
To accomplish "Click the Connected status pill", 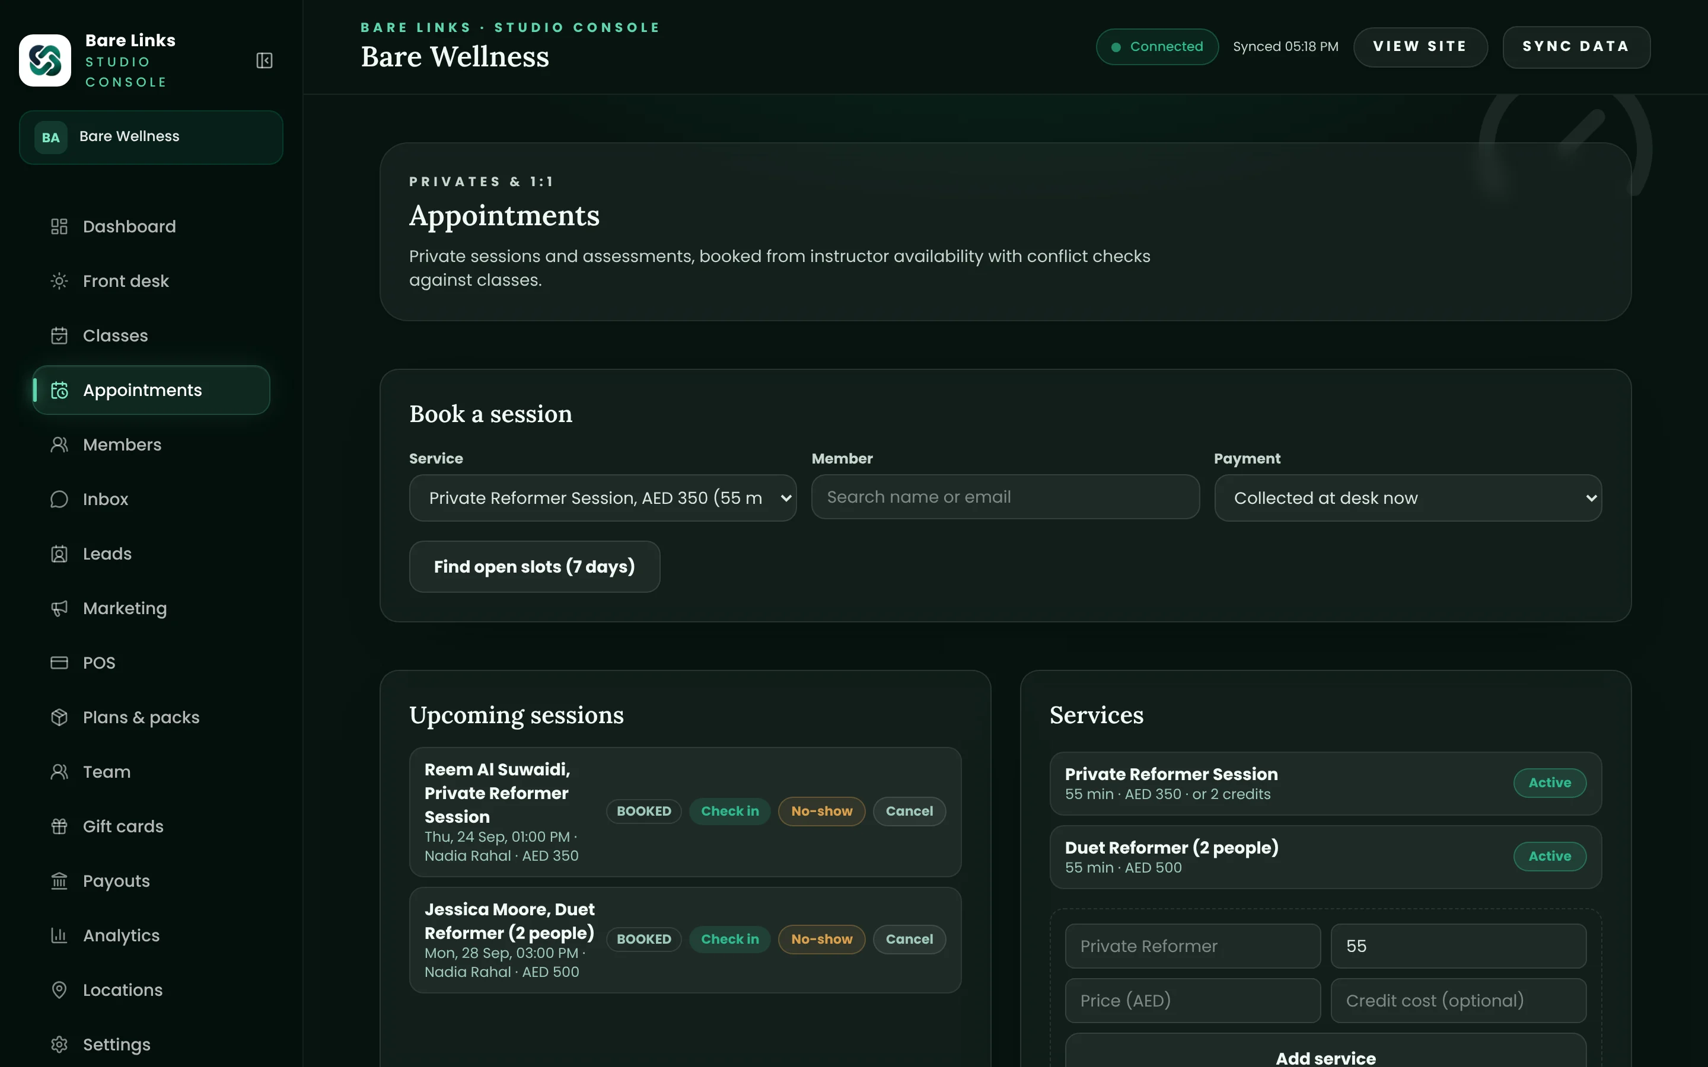I will [1157, 47].
